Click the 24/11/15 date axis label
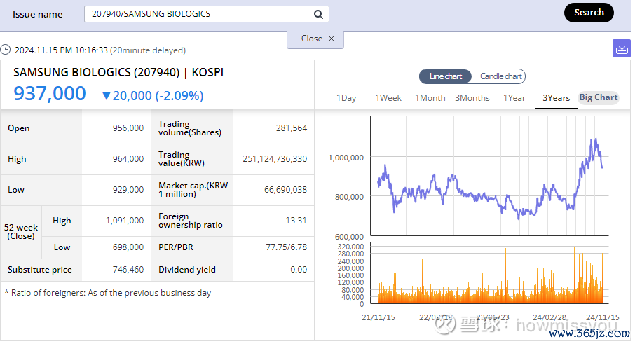Viewport: 635px width, 344px height. tap(603, 317)
